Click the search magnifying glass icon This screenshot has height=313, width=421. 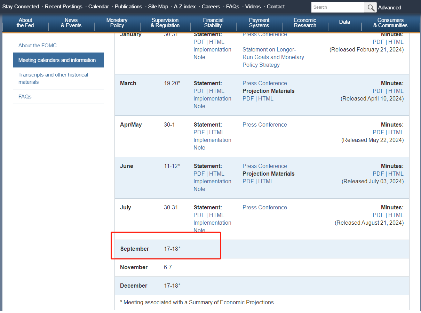(371, 7)
